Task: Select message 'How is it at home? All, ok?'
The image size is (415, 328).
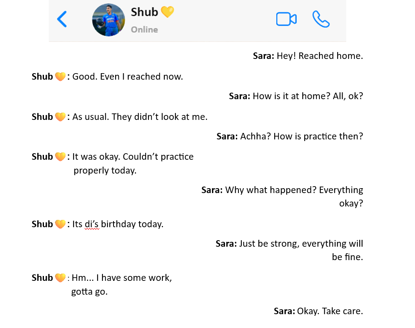Action: coord(308,96)
